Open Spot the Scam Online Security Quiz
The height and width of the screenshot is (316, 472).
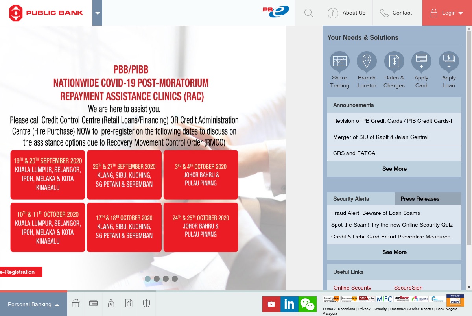point(392,225)
